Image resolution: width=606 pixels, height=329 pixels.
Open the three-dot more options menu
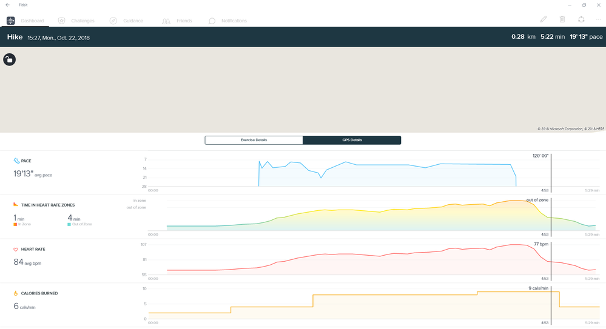click(598, 20)
